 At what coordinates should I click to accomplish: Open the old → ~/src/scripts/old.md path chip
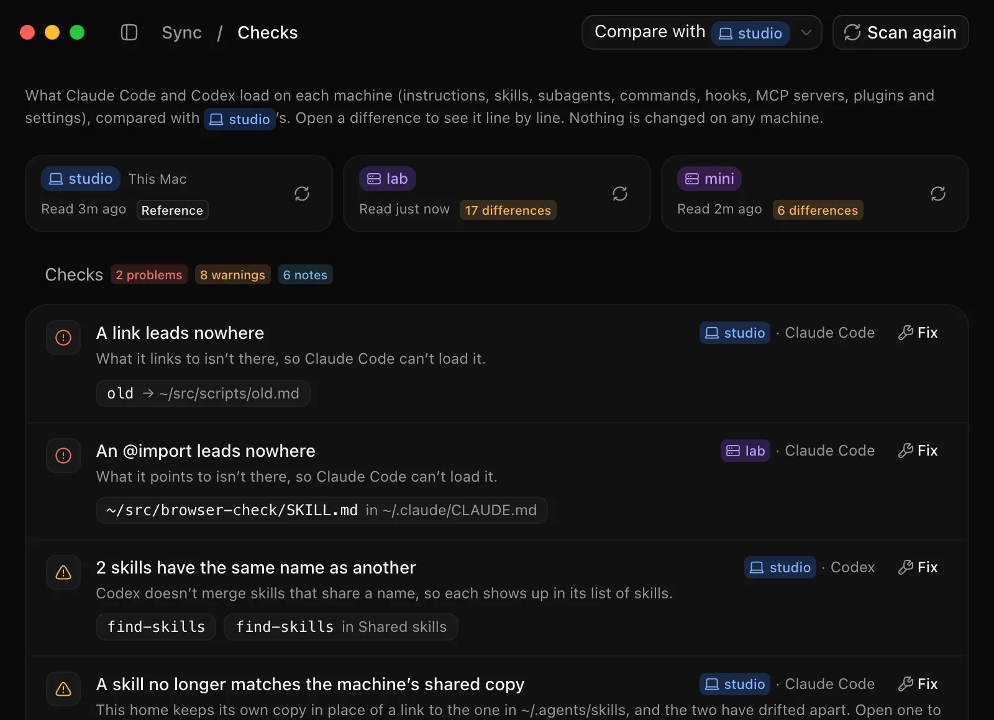click(x=203, y=394)
